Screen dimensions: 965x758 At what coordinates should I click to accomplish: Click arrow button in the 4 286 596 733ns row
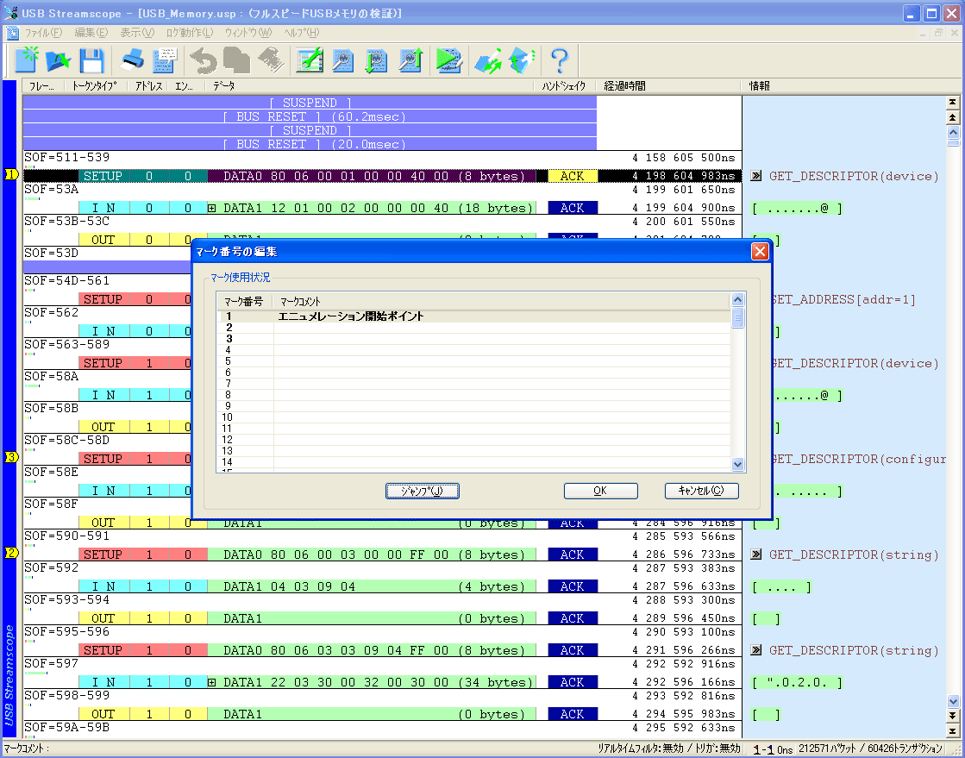tap(756, 554)
